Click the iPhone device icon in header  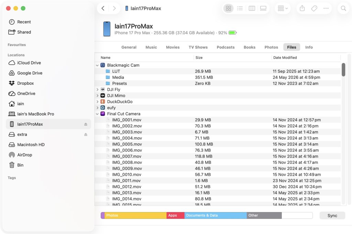tap(107, 29)
